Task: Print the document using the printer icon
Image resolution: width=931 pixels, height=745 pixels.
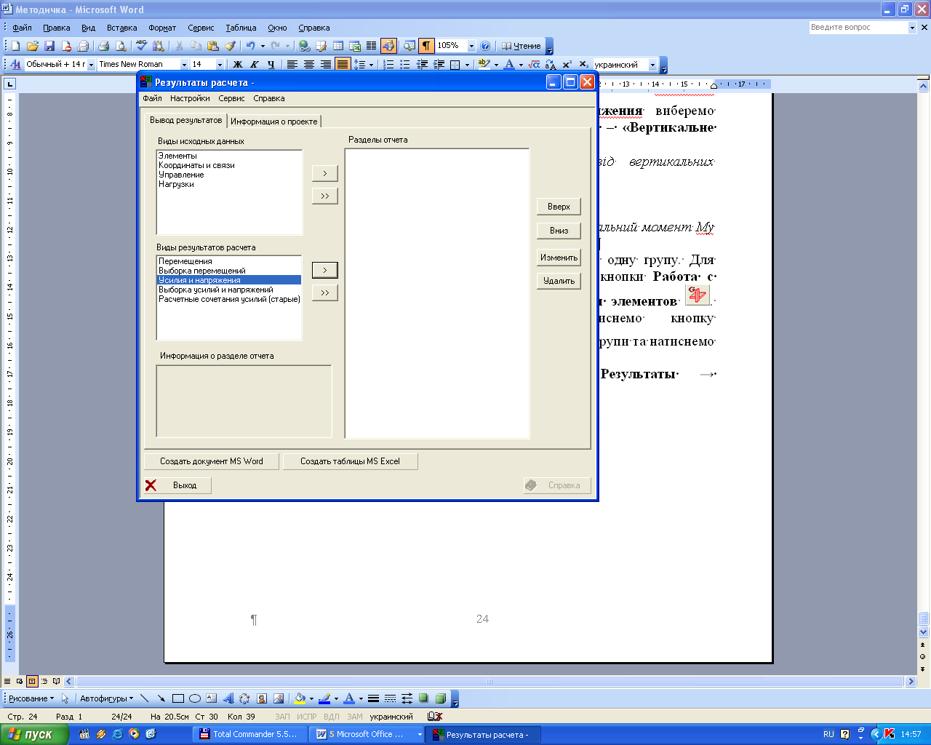Action: [x=103, y=46]
